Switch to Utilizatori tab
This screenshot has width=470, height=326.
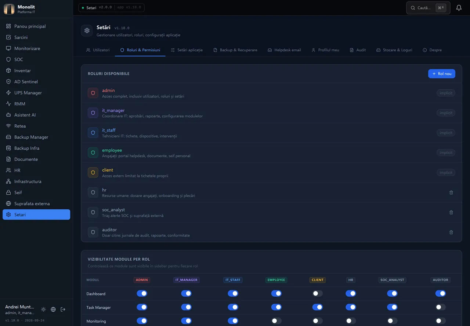98,50
